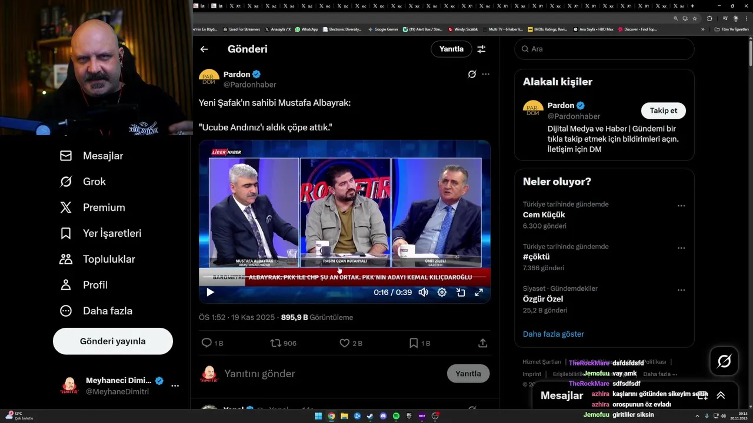
Task: Open Profil in the sidebar
Action: tap(84, 285)
